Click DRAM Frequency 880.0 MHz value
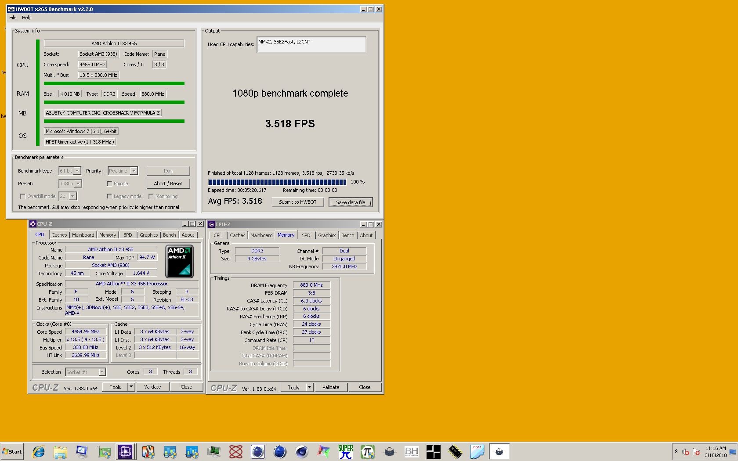The width and height of the screenshot is (738, 461). (311, 285)
